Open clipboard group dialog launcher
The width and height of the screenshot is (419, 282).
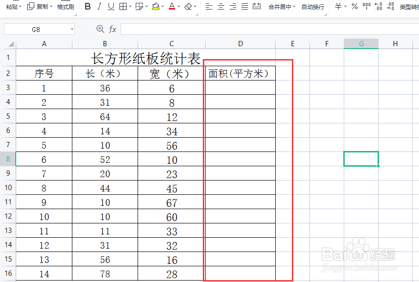tap(76, 15)
